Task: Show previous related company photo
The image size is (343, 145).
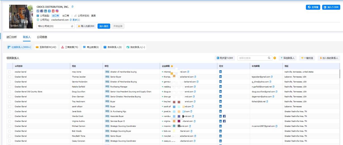Action: pyautogui.click(x=11, y=16)
